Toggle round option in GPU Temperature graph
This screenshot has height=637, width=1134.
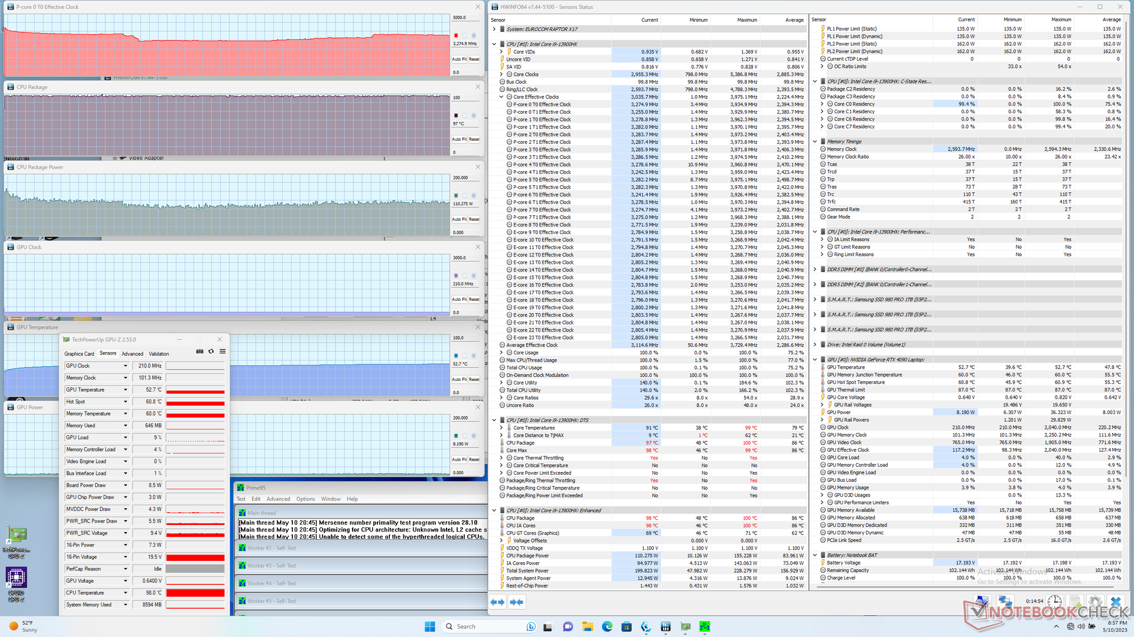pyautogui.click(x=465, y=356)
